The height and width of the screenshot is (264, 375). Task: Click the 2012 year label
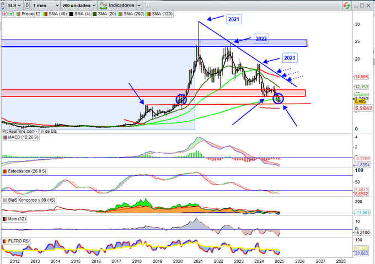tap(15, 261)
